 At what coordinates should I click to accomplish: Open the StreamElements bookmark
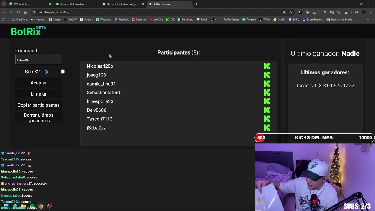tap(313, 20)
